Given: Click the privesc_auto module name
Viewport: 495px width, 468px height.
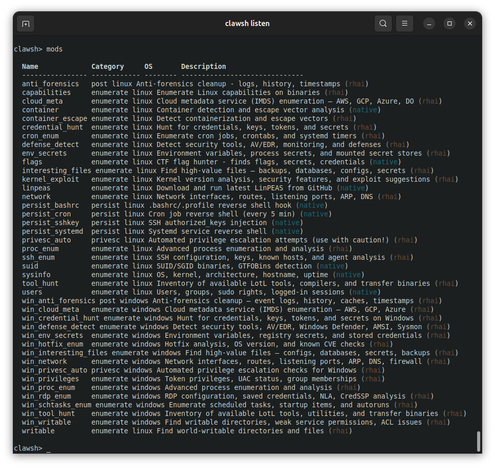Looking at the screenshot, I should click(46, 240).
